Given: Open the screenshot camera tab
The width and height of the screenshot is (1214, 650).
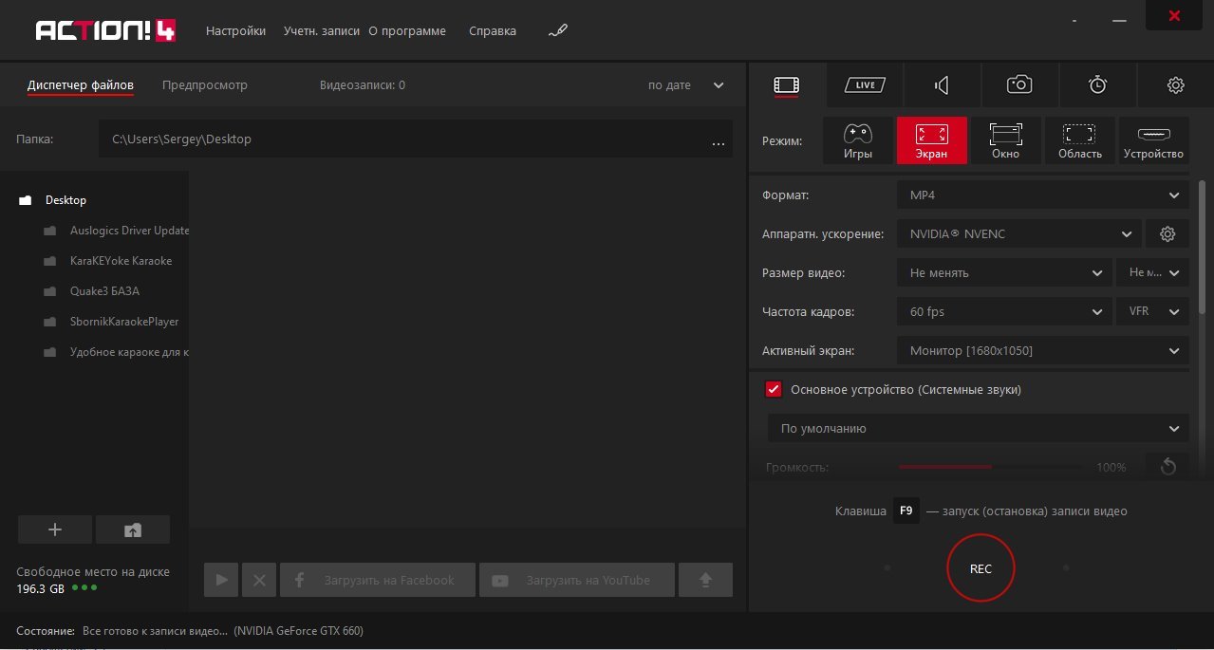Looking at the screenshot, I should point(1019,85).
